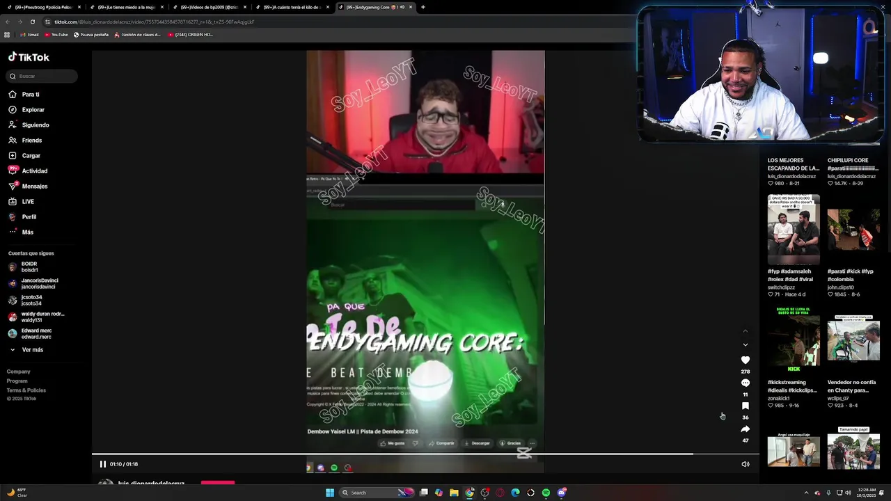Screen dimensions: 891x501
Task: Reload the page
Action: click(x=33, y=22)
